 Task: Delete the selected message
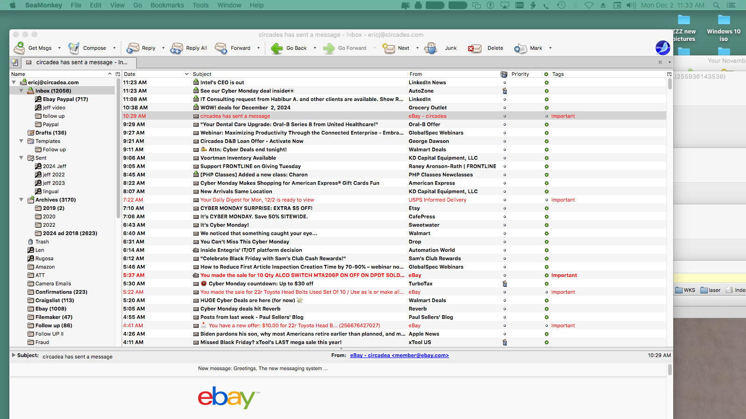click(475, 48)
